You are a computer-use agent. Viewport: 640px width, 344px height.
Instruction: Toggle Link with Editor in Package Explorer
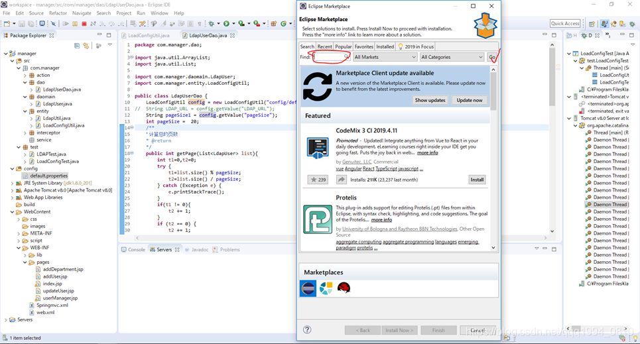click(x=86, y=45)
